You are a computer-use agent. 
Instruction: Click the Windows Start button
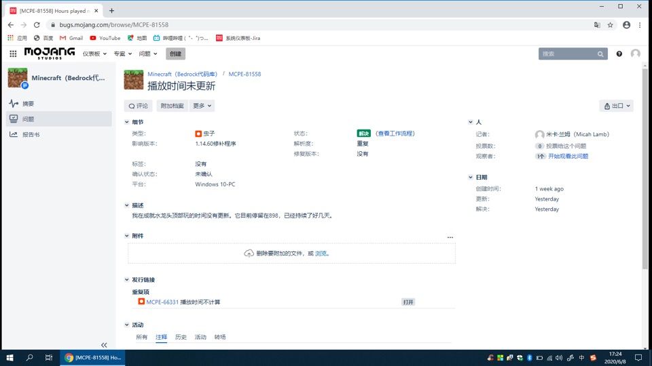10,357
